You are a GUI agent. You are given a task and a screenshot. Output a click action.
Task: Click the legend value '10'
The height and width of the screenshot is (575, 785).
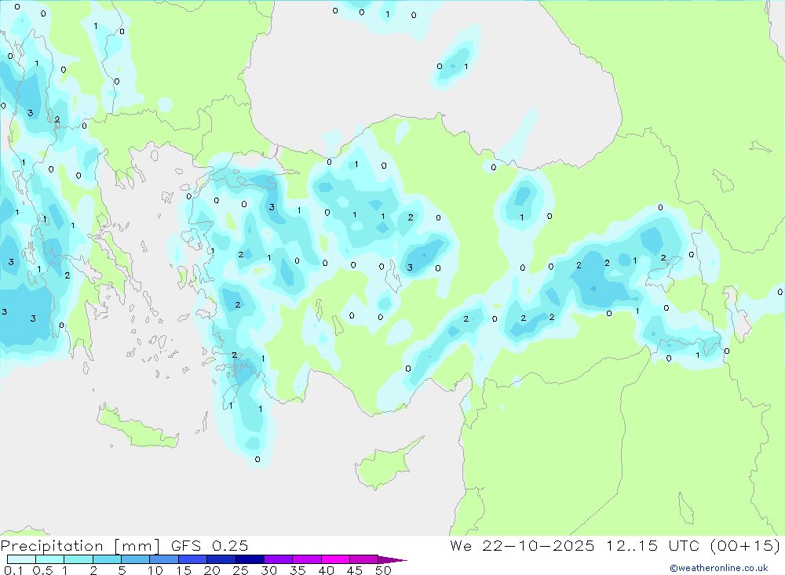[x=155, y=570]
